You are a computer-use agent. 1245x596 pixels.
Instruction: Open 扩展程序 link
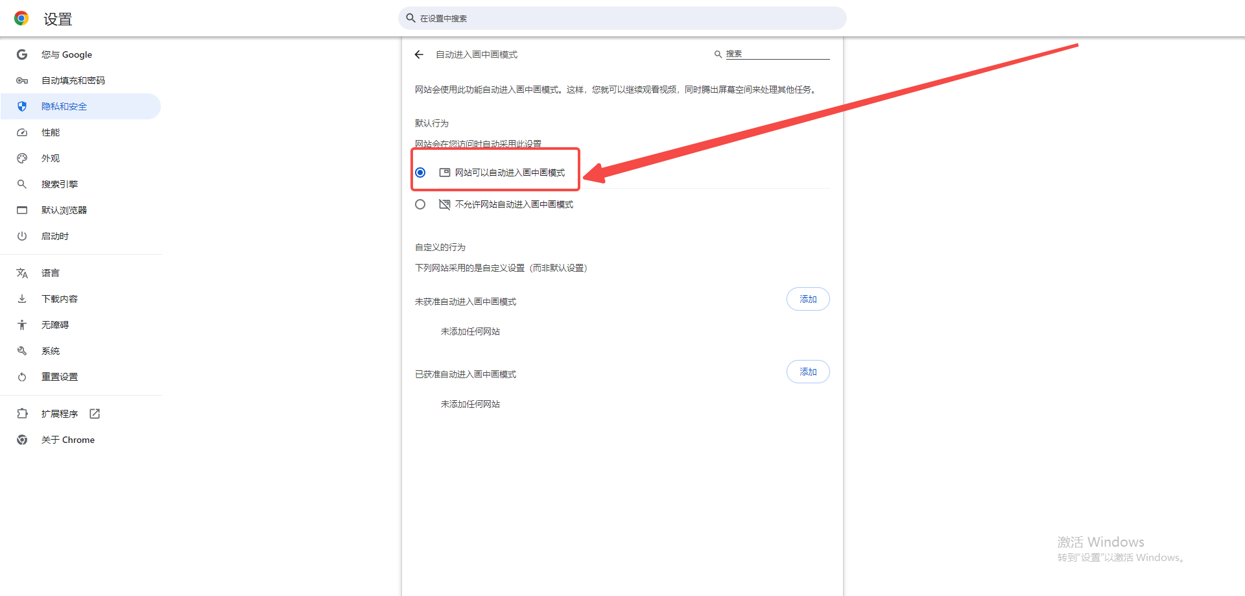(x=80, y=414)
